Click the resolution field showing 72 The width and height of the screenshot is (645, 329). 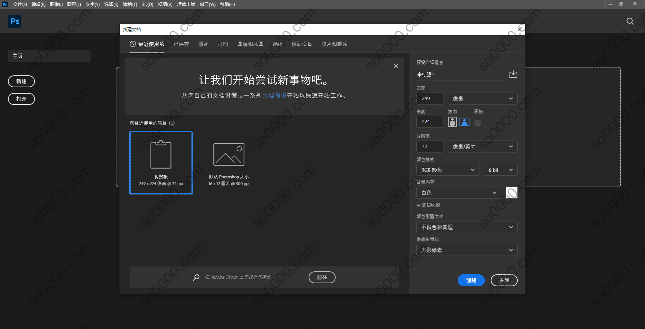pos(430,147)
